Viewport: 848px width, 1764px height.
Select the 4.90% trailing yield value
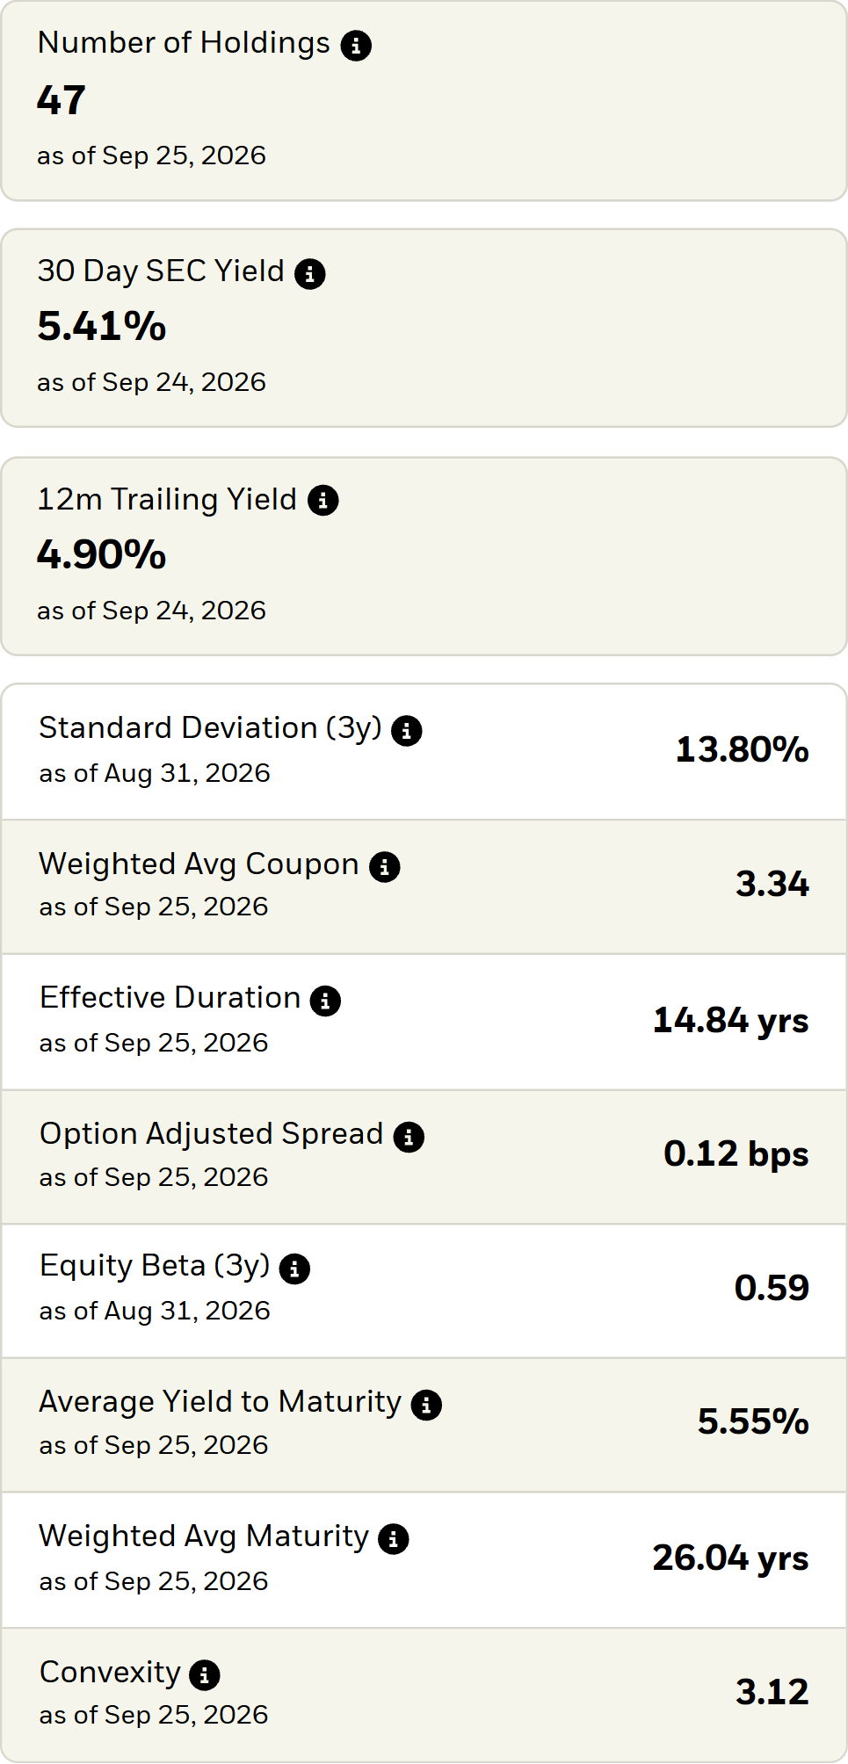click(x=102, y=554)
